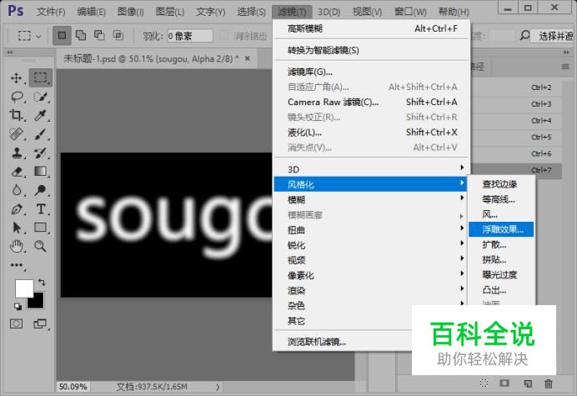Enable Intersect with selection mode
Image resolution: width=577 pixels, height=396 pixels.
pos(118,35)
